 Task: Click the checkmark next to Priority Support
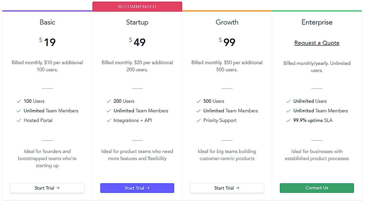(199, 120)
